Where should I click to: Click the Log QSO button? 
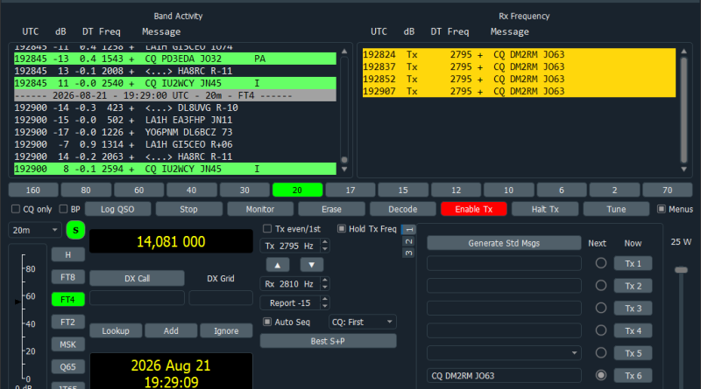click(x=117, y=209)
